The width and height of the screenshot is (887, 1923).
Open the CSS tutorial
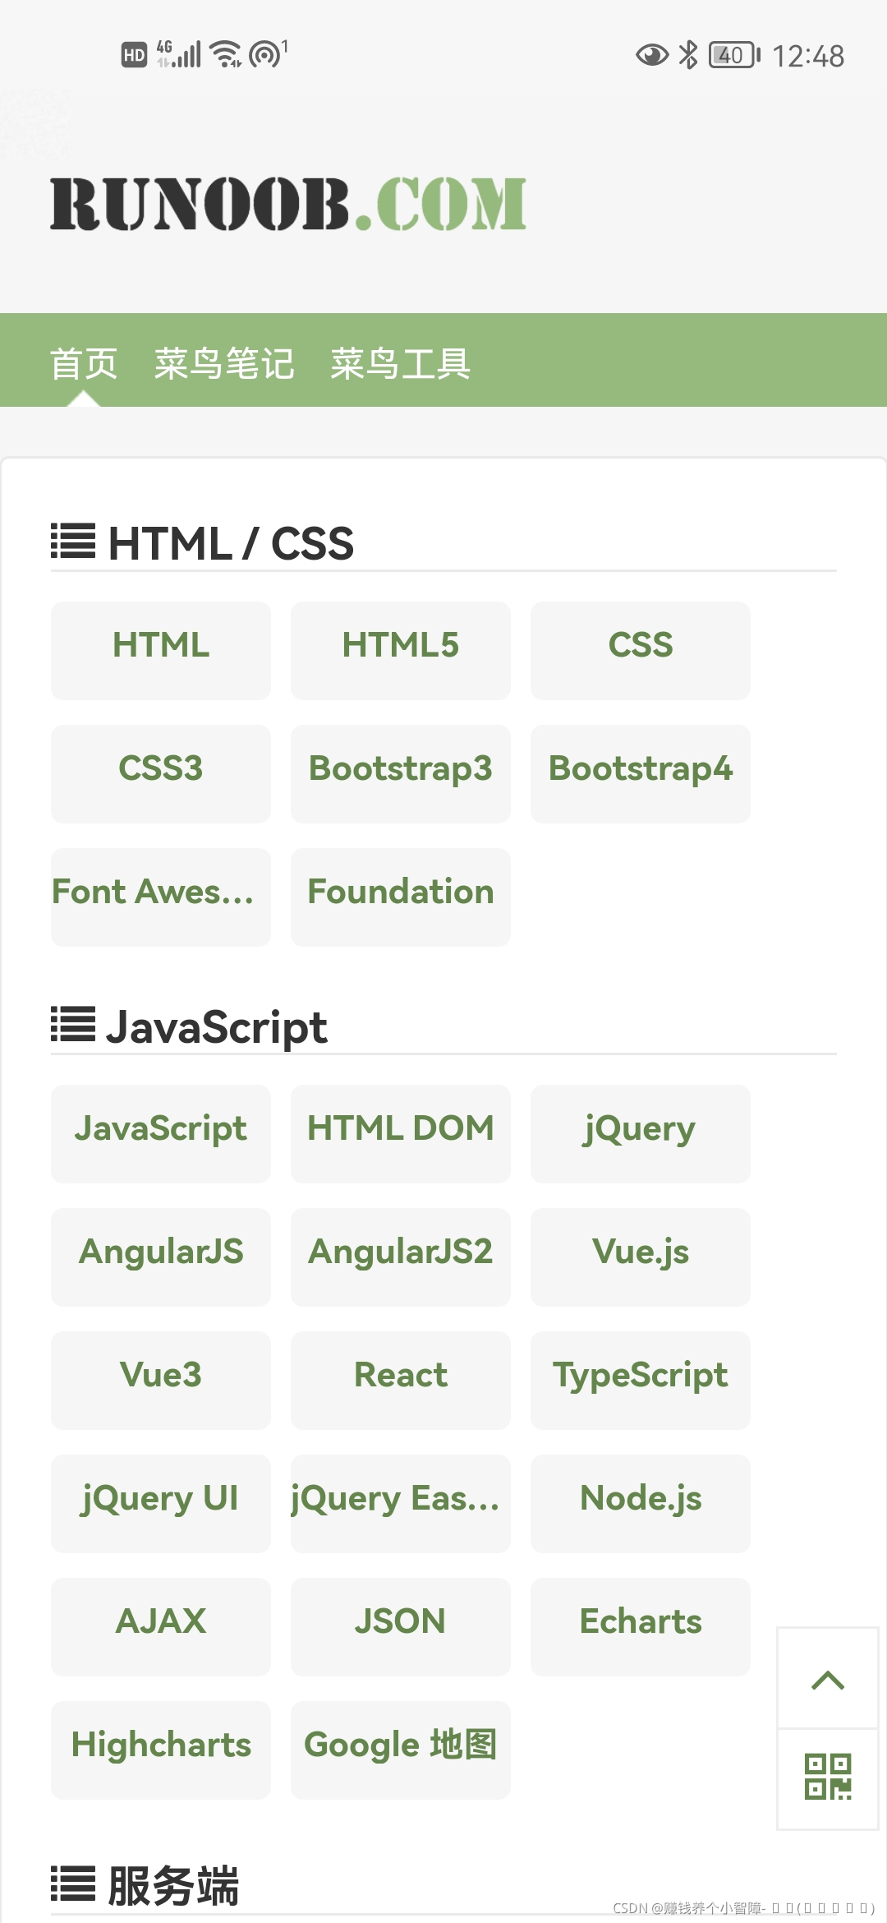tap(641, 650)
